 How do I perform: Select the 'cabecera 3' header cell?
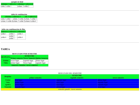pyautogui.click(x=22, y=32)
